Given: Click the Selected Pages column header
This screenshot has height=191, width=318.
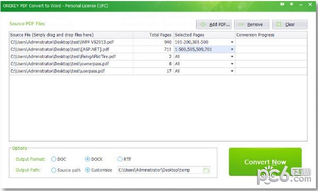Looking at the screenshot, I should 205,35.
